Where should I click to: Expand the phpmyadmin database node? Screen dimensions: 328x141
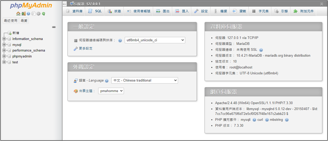click(x=4, y=56)
